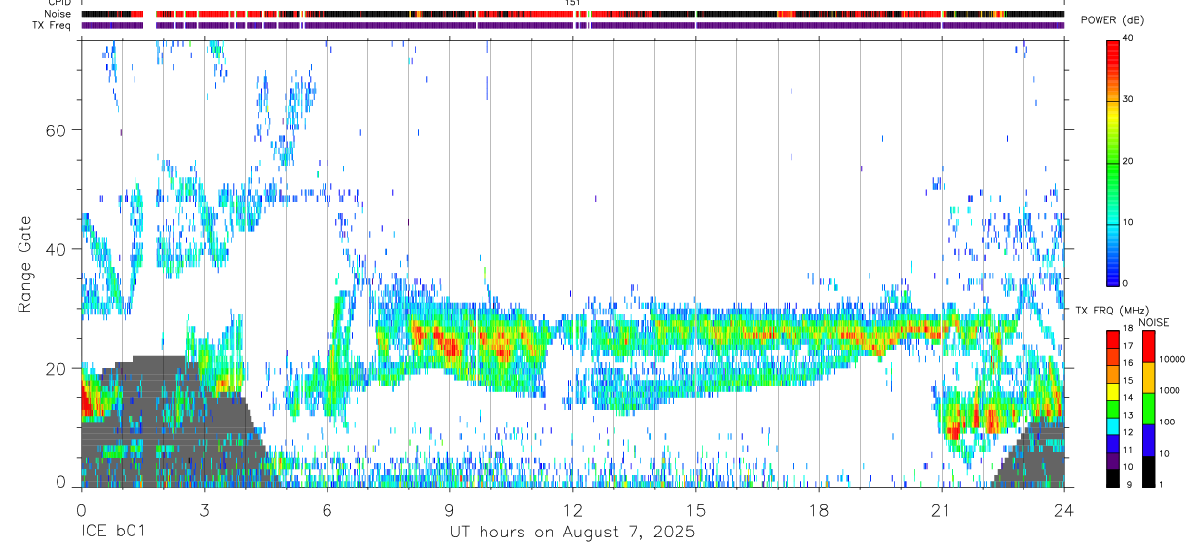Viewport: 1197px width, 552px height.
Task: Click the red-and-black Noise strip above the plot
Action: pos(573,14)
